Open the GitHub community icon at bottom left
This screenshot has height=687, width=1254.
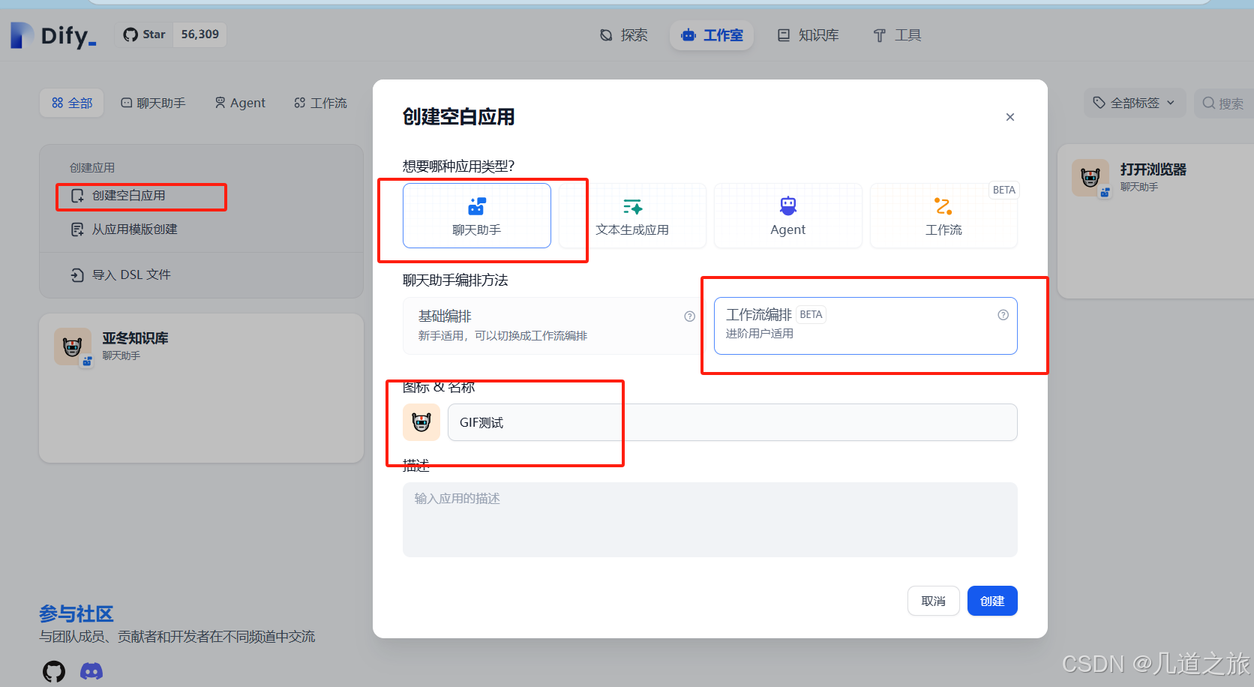click(53, 670)
